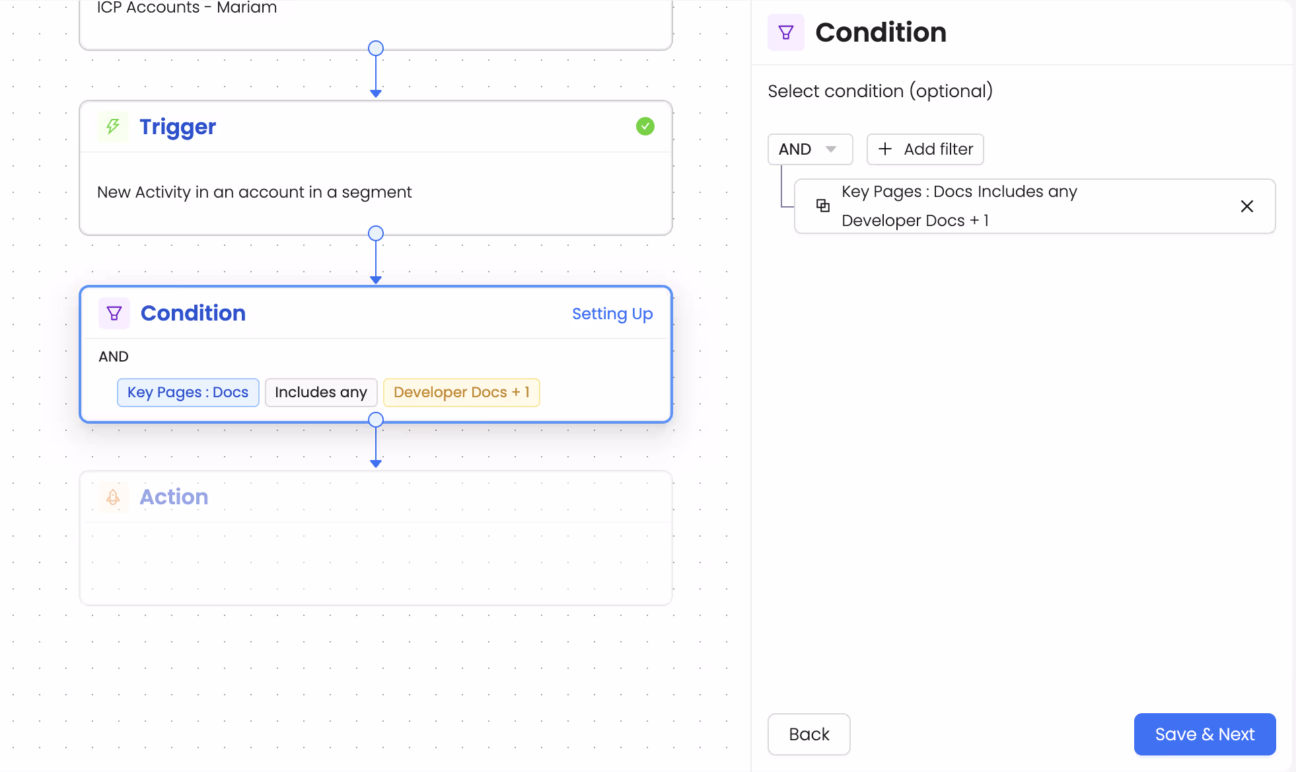Viewport: 1296px width, 772px height.
Task: Remove the Key Pages filter using the X icon
Action: coord(1247,206)
